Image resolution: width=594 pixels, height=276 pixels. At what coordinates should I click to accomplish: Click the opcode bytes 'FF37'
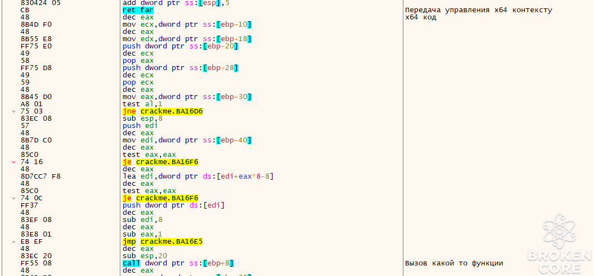point(29,205)
